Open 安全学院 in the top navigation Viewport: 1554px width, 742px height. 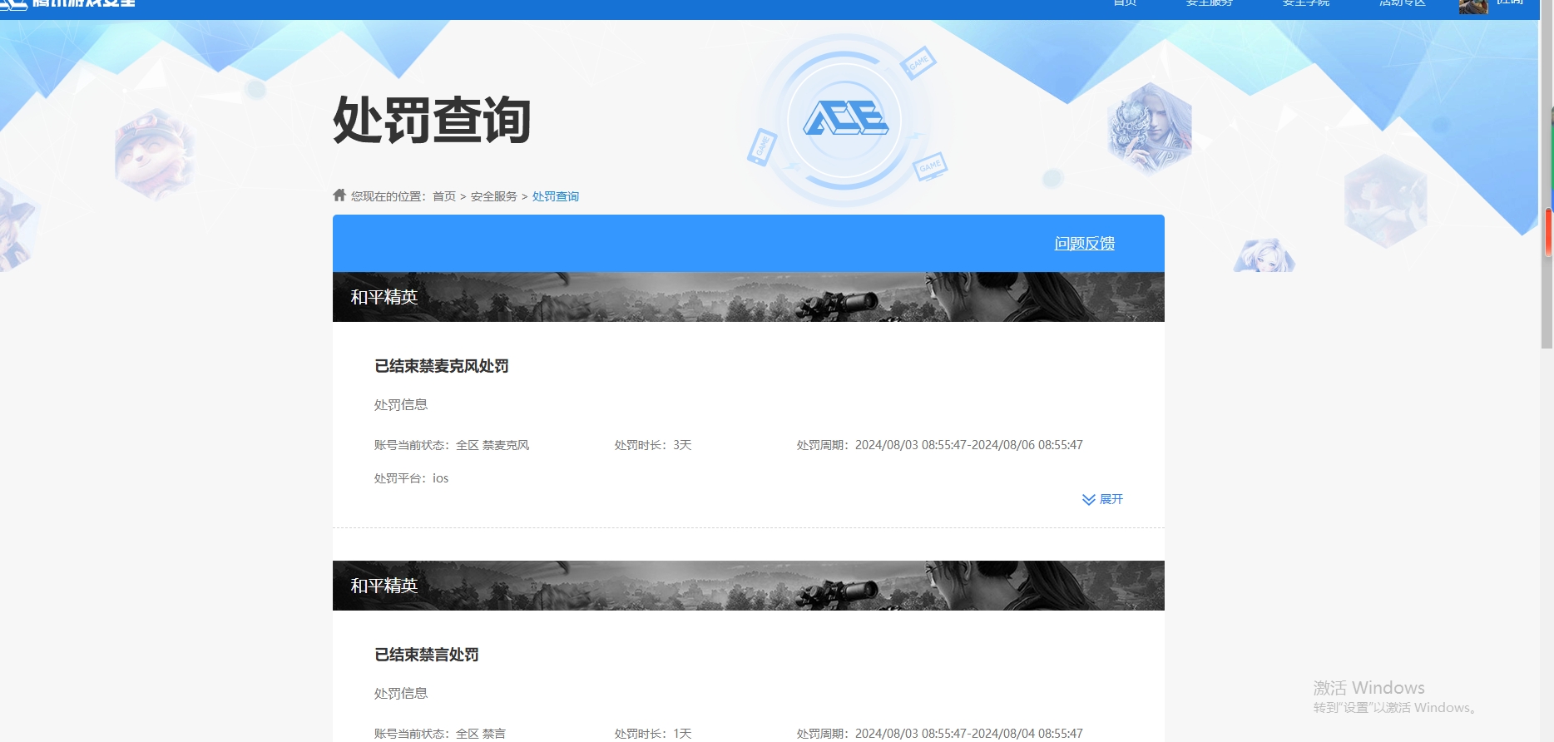(1306, 3)
